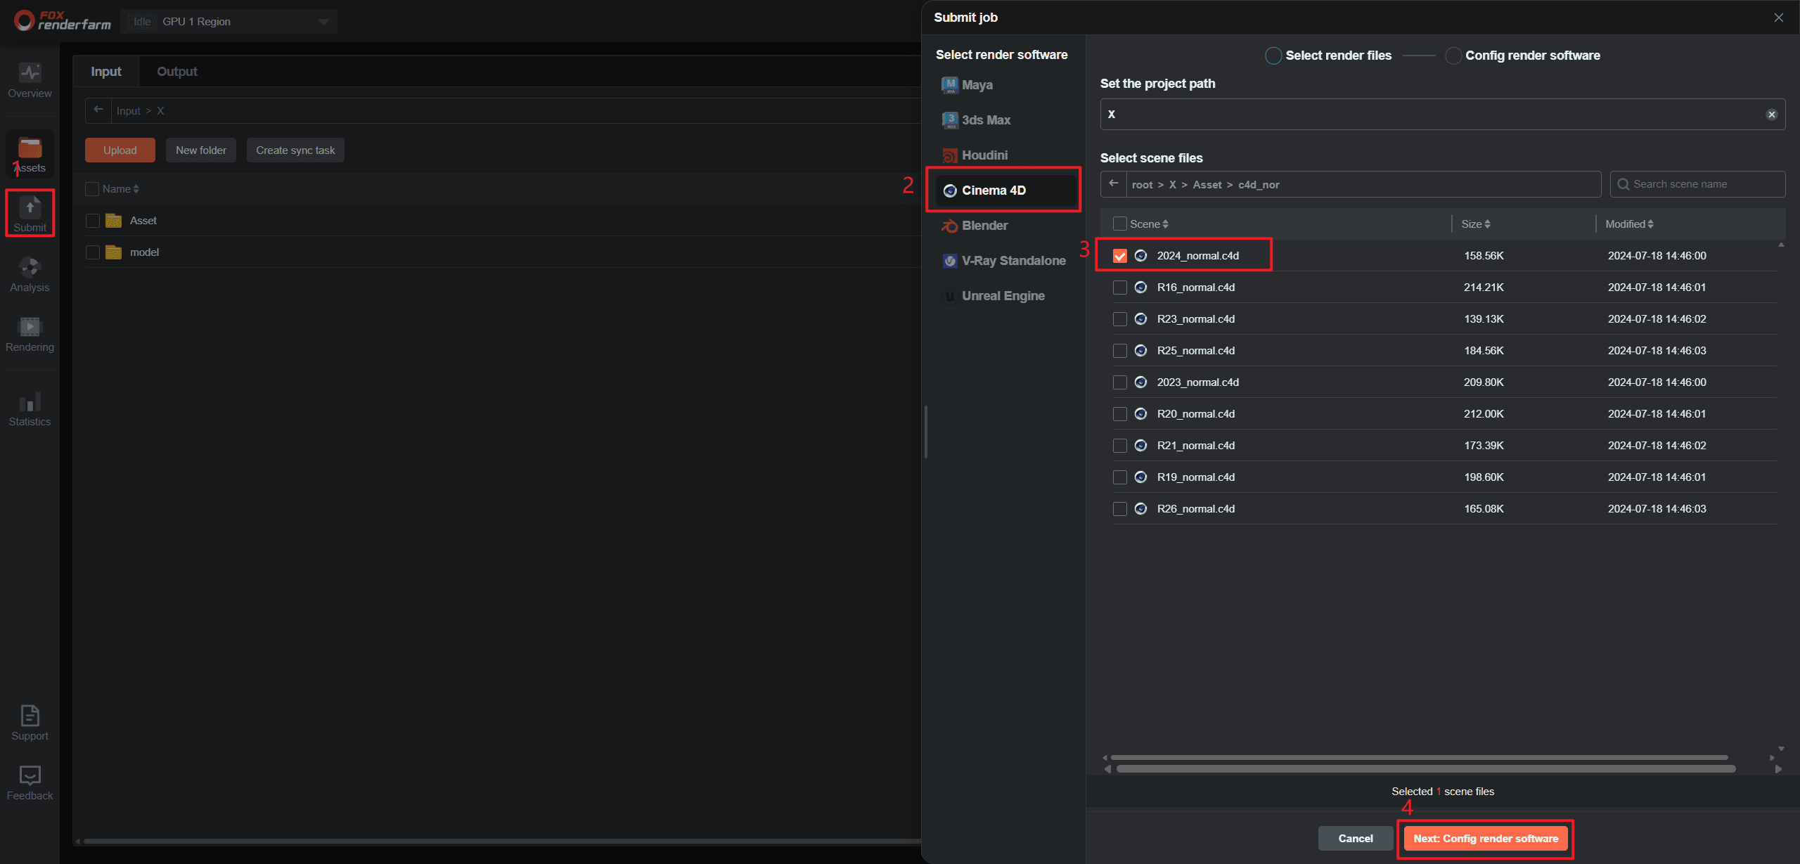Click root in the scene breadcrumb
This screenshot has height=864, width=1800.
pyautogui.click(x=1142, y=185)
